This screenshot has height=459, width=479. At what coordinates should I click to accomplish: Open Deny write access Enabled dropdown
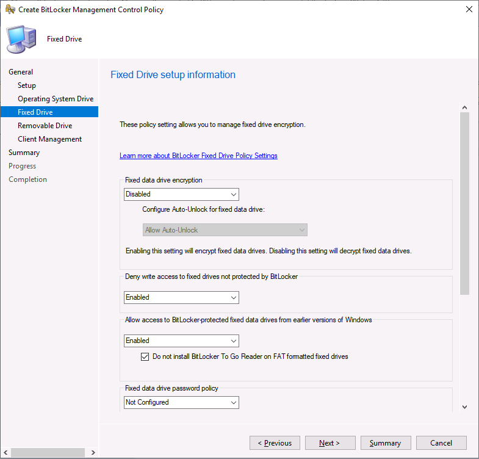click(181, 297)
